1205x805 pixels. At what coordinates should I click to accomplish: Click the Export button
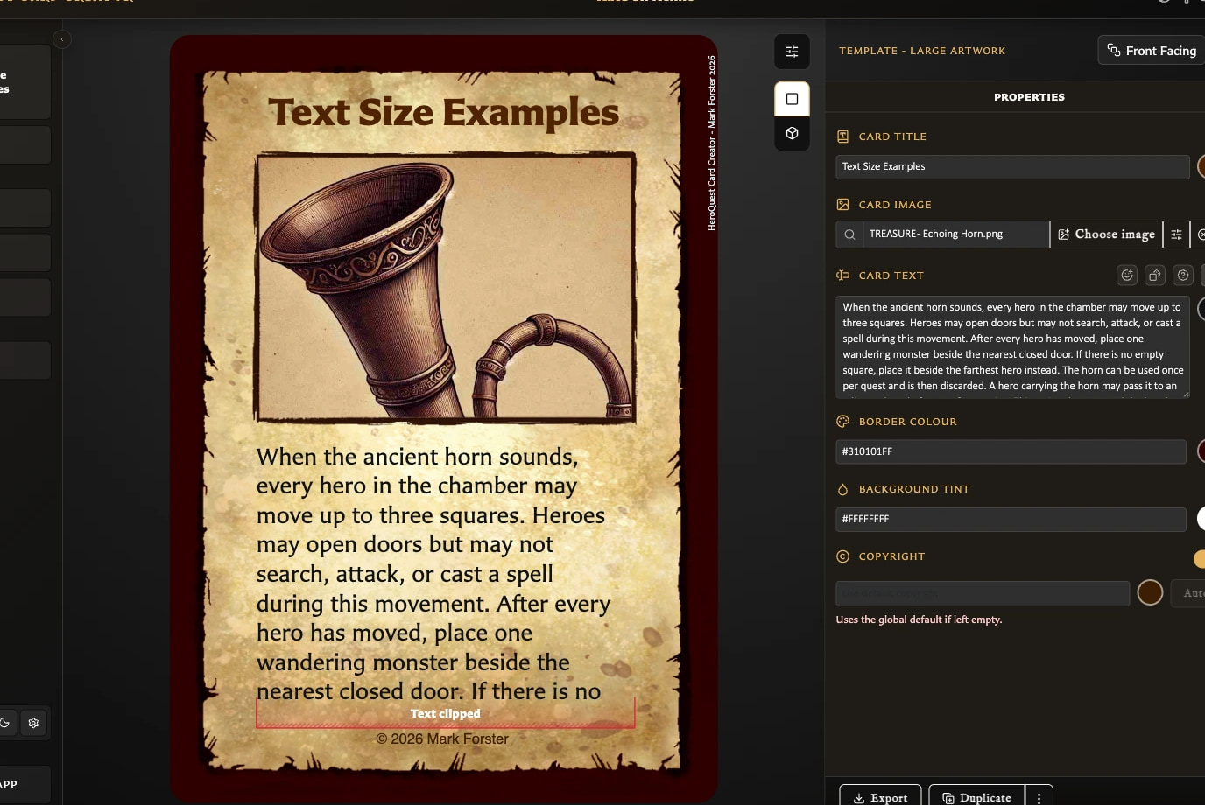click(x=880, y=796)
